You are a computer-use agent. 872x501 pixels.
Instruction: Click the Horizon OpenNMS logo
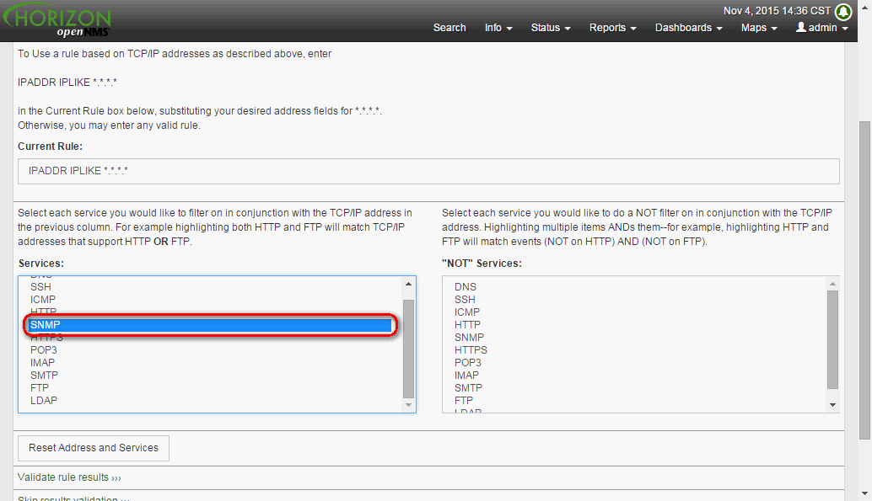click(x=57, y=22)
